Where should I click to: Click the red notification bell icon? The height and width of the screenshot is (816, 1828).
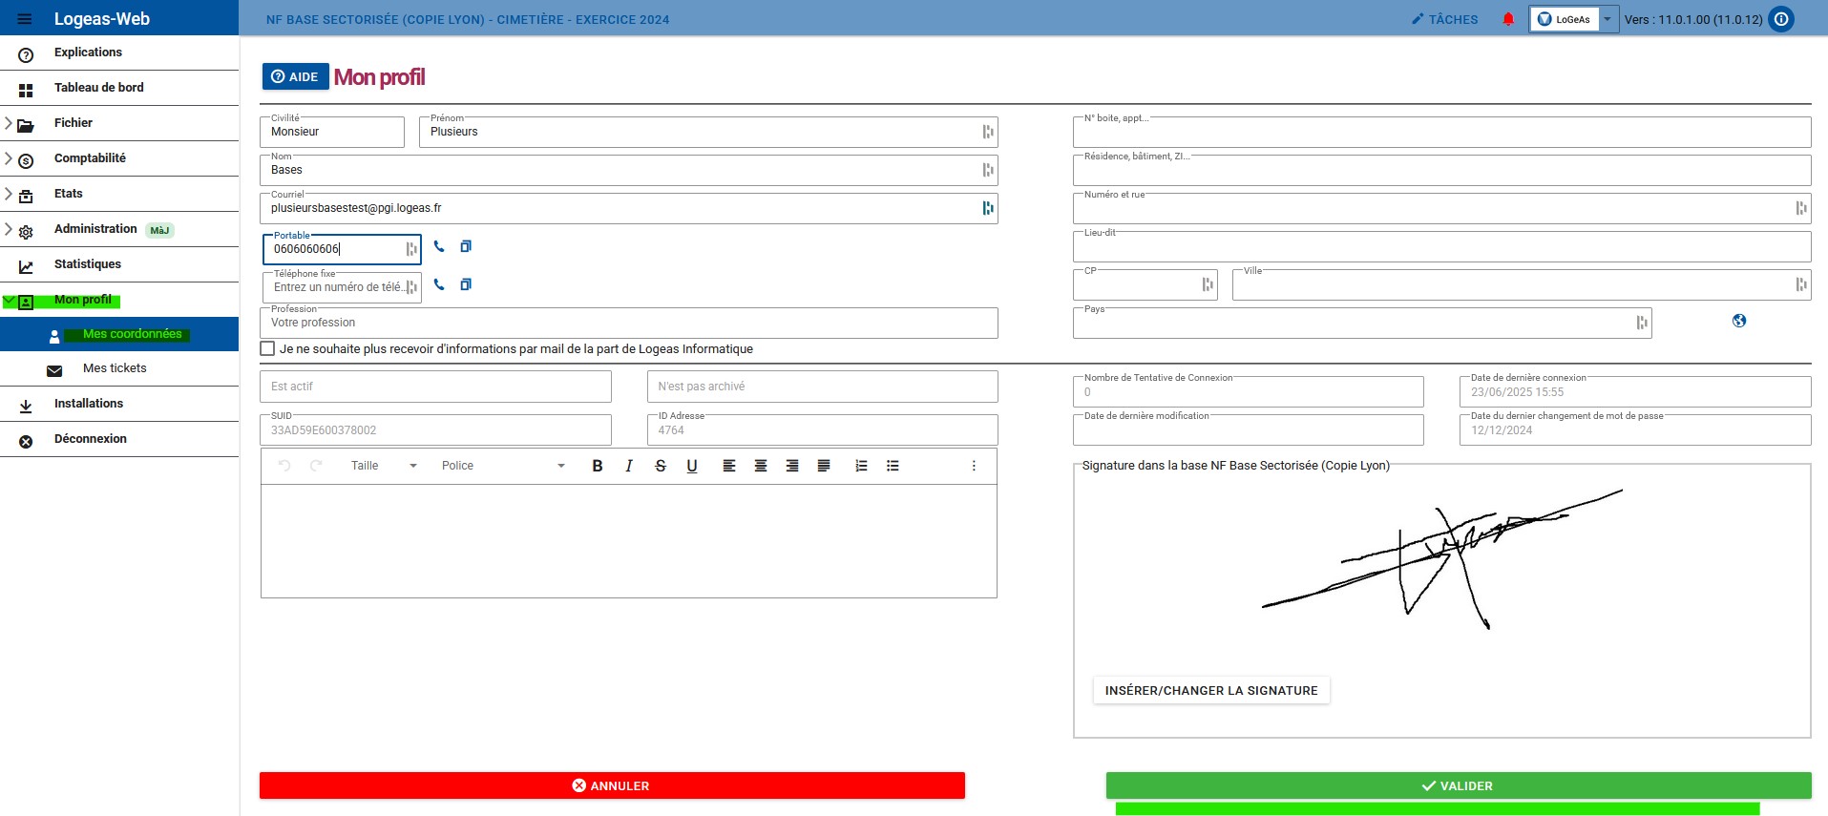click(1508, 19)
